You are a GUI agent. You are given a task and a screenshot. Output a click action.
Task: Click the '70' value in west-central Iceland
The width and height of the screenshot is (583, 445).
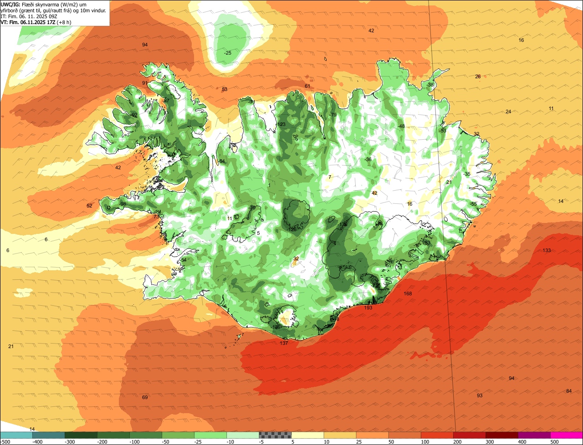[253, 208]
